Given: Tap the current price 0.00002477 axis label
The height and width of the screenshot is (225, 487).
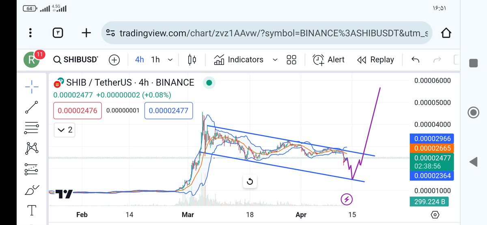Looking at the screenshot, I should click(432, 162).
